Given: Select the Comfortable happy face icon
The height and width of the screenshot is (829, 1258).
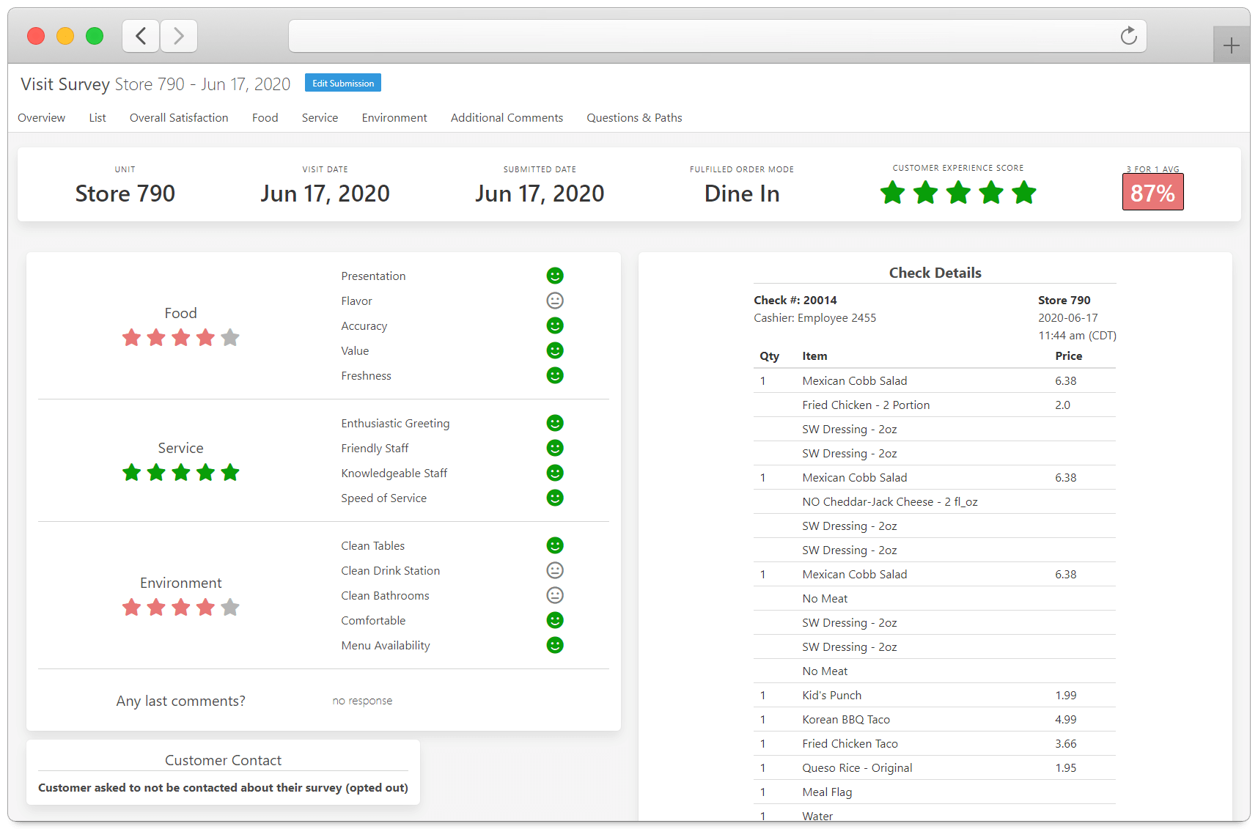Looking at the screenshot, I should pos(555,620).
